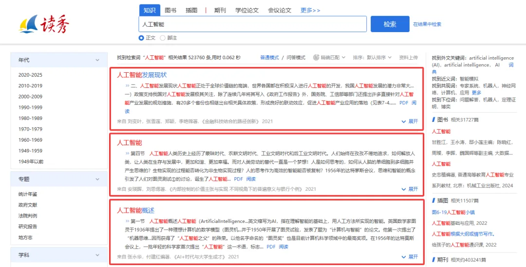Select the 正文 radio button
Image resolution: width=526 pixels, height=267 pixels.
(141, 38)
